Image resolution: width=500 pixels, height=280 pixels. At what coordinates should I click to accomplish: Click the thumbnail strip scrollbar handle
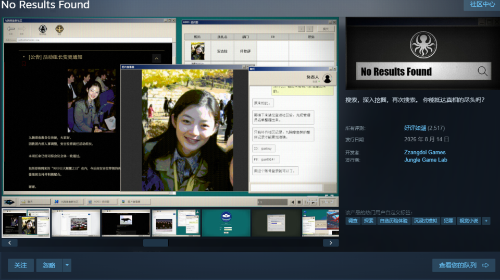[x=156, y=243]
